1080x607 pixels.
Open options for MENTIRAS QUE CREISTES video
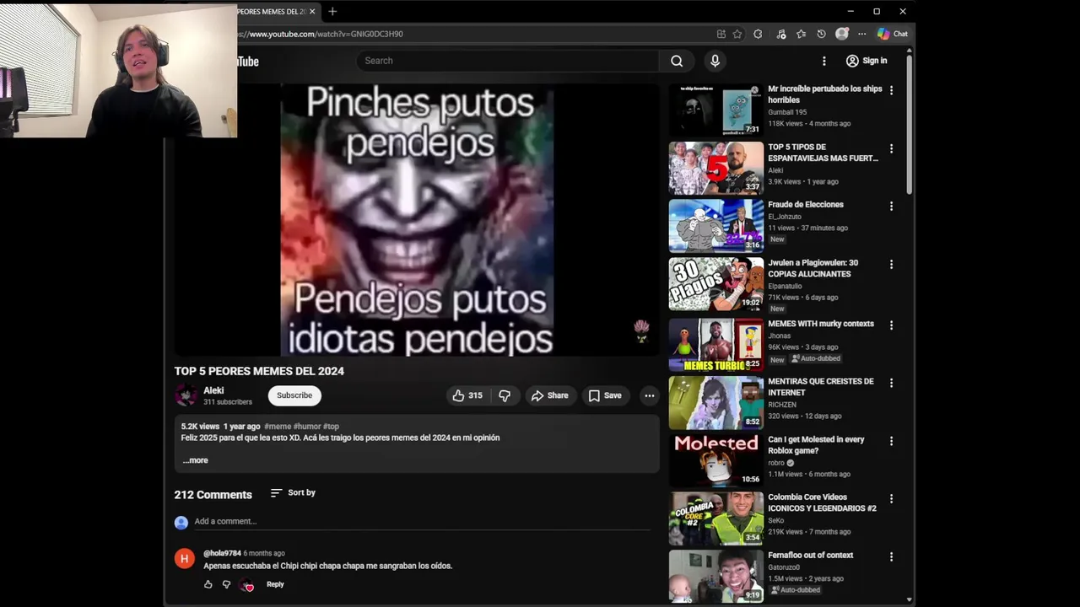[x=891, y=383]
